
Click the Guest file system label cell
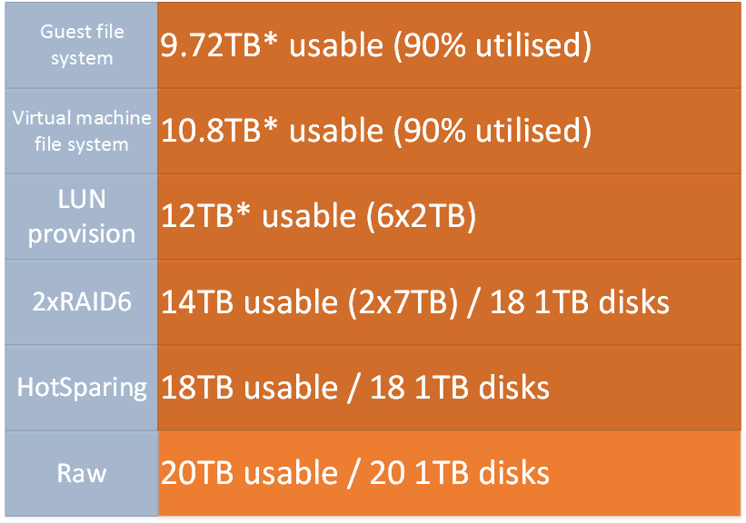[82, 45]
